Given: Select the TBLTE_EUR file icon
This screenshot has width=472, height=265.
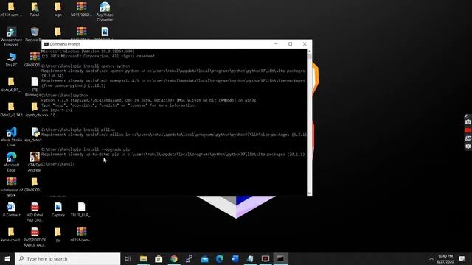Looking at the screenshot, I should (x=81, y=210).
